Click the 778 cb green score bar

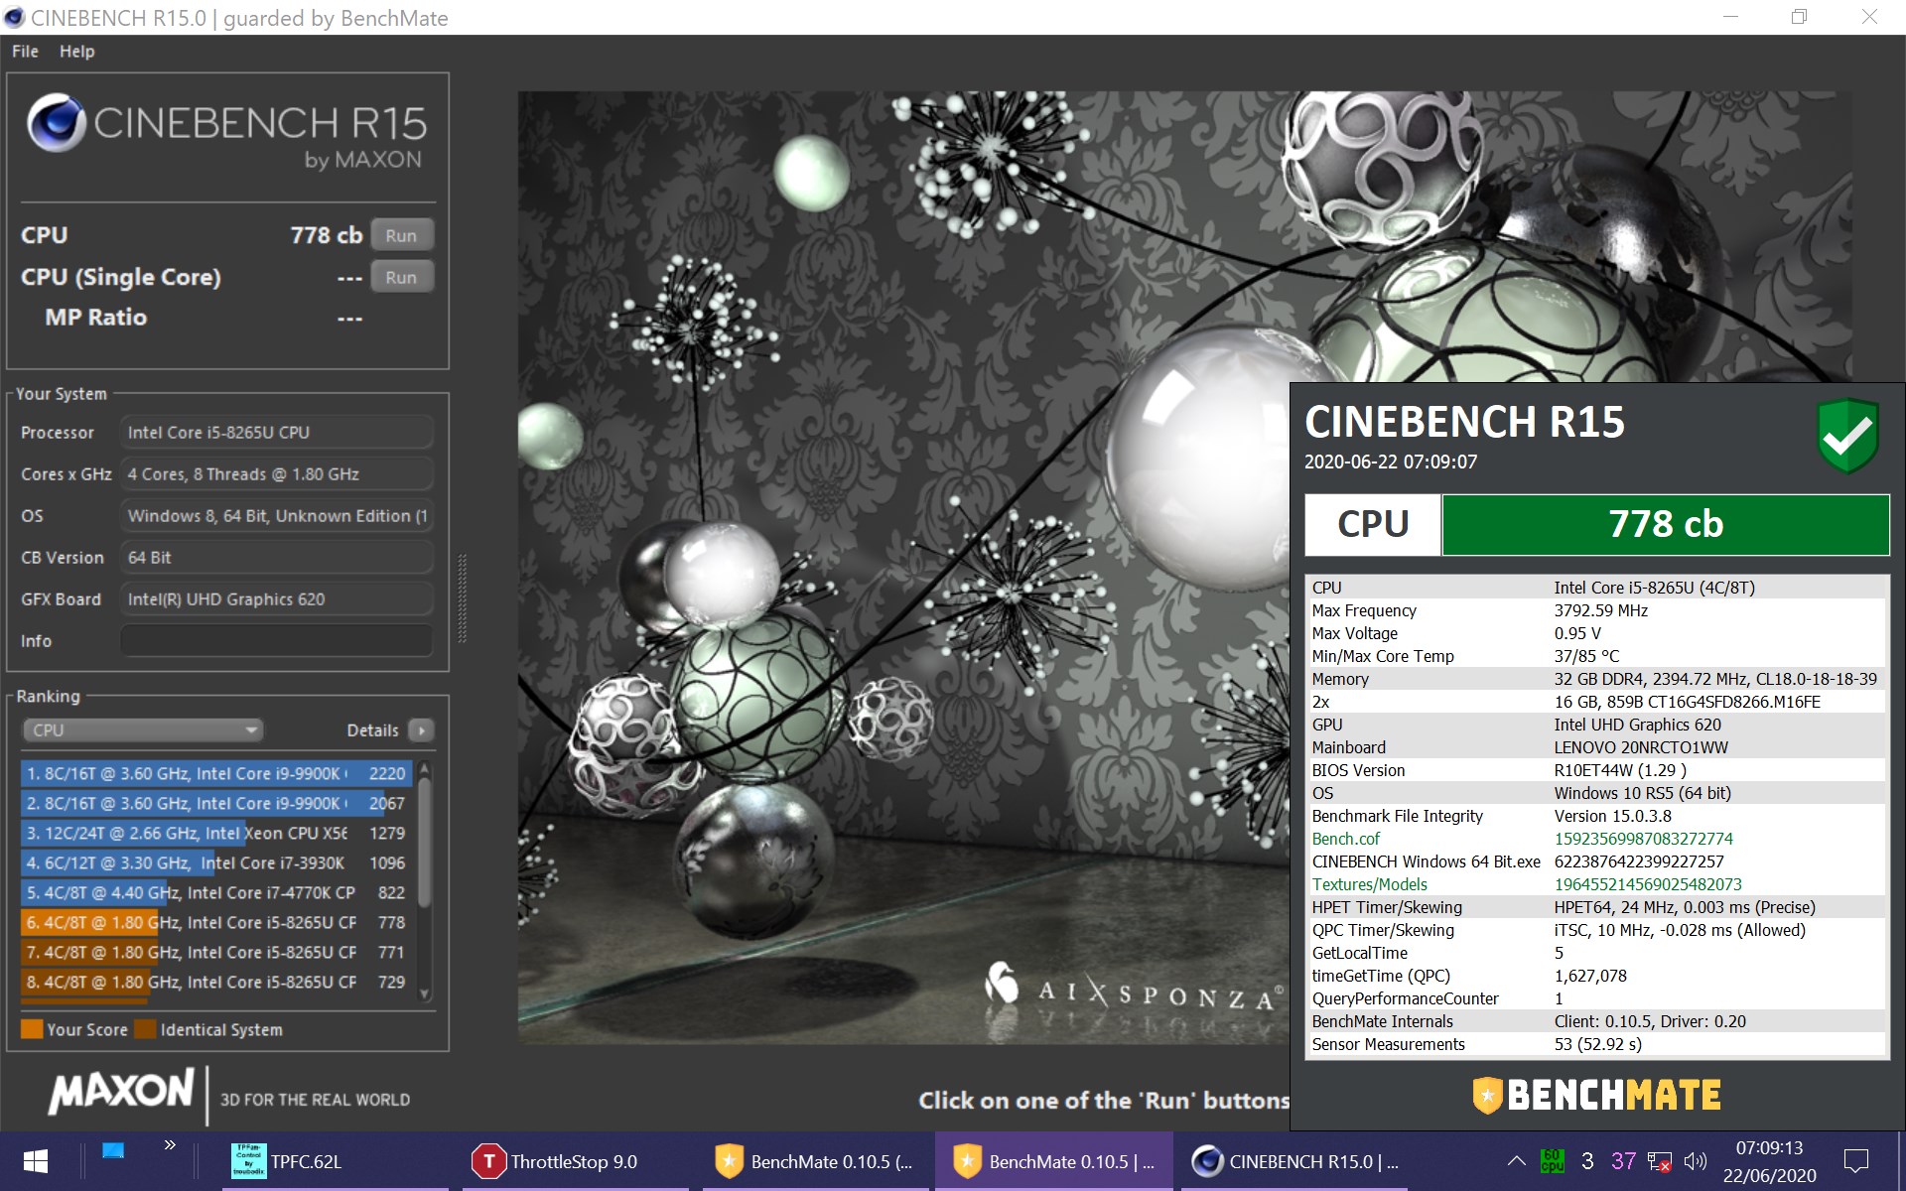pyautogui.click(x=1666, y=524)
